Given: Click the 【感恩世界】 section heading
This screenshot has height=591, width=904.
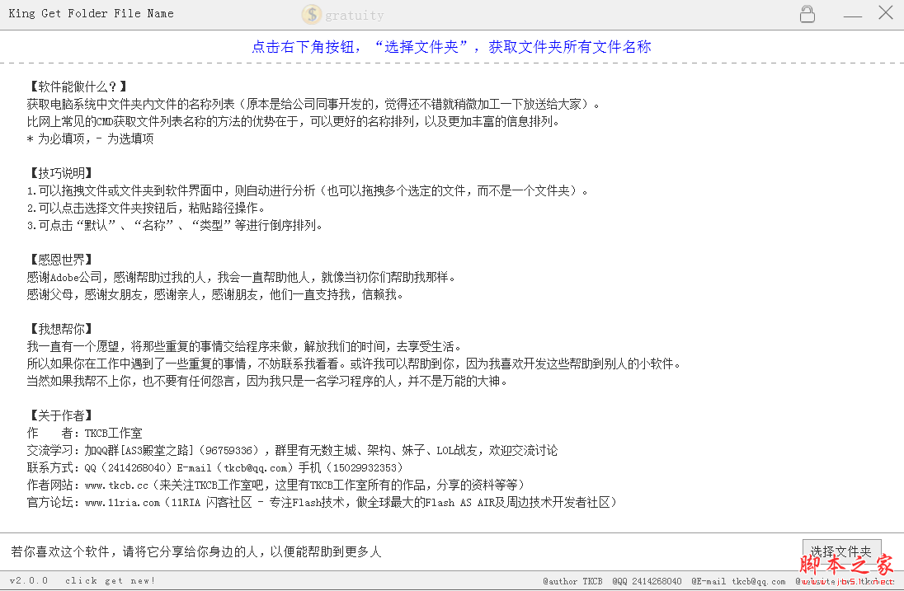Looking at the screenshot, I should pos(60,260).
